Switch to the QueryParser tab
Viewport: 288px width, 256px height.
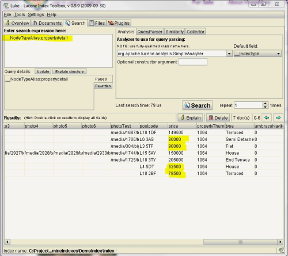(150, 32)
